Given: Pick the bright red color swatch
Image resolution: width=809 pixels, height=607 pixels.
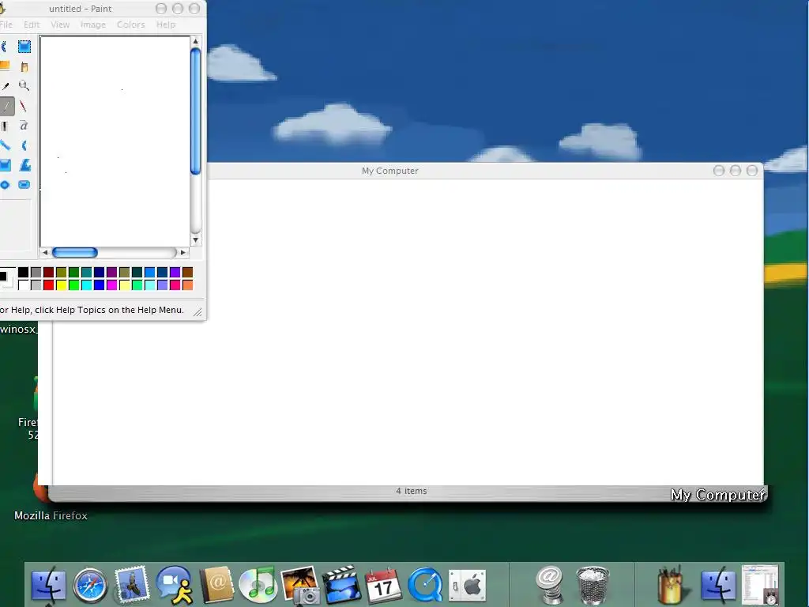Looking at the screenshot, I should click(x=48, y=285).
